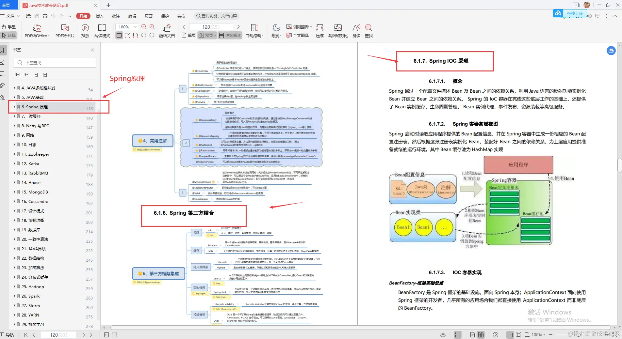
Task: Open cloud upload 拖拽上传 button
Action: point(570,13)
